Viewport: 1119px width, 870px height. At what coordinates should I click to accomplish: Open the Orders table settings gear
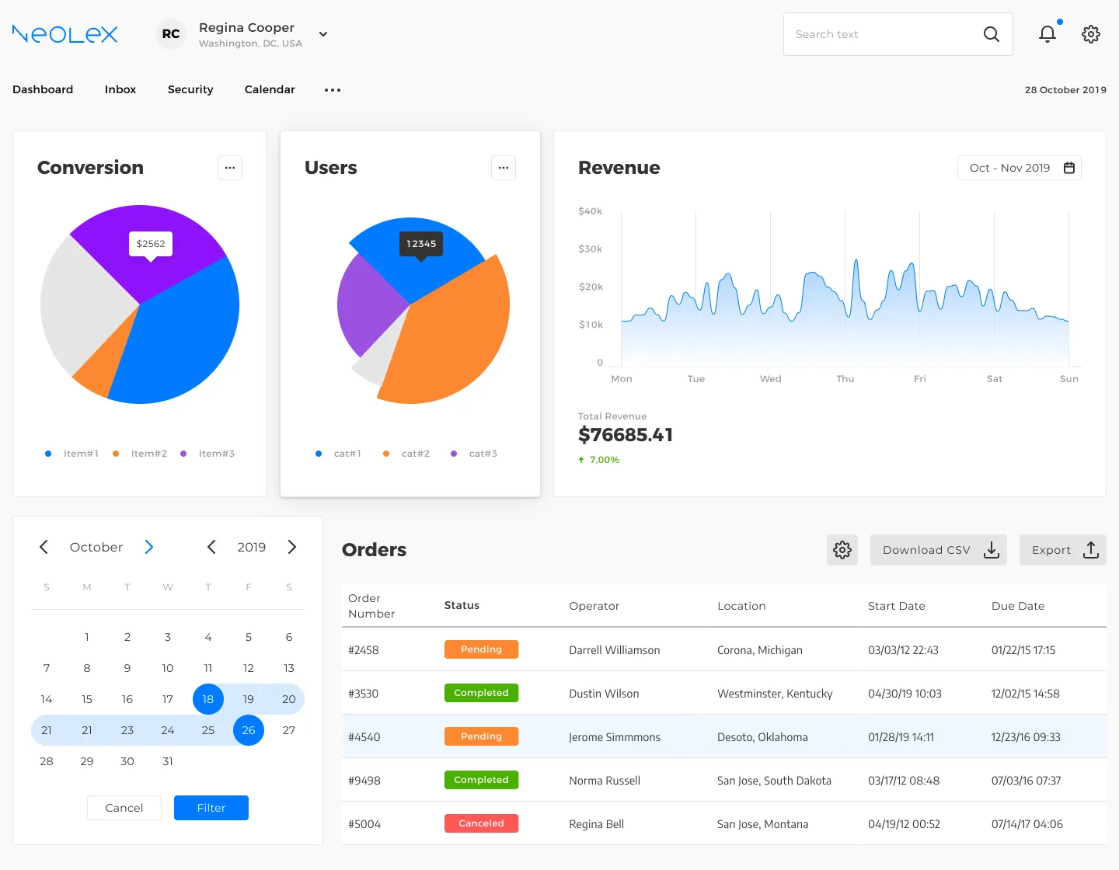coord(842,550)
